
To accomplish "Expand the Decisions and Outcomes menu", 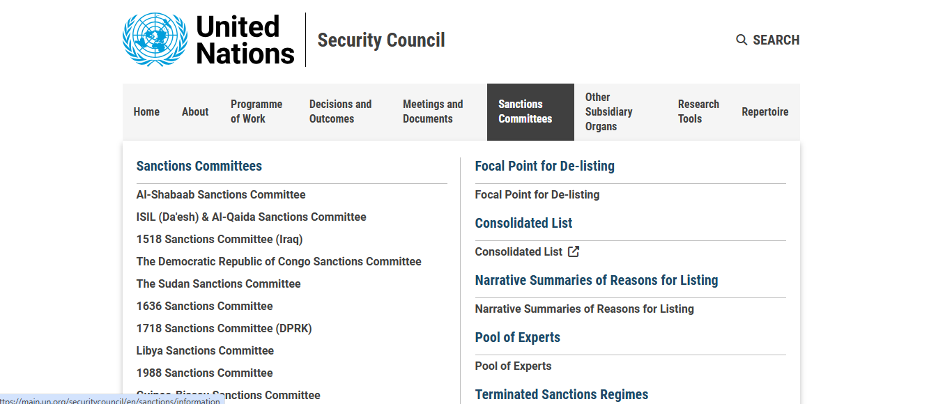I will (x=340, y=111).
